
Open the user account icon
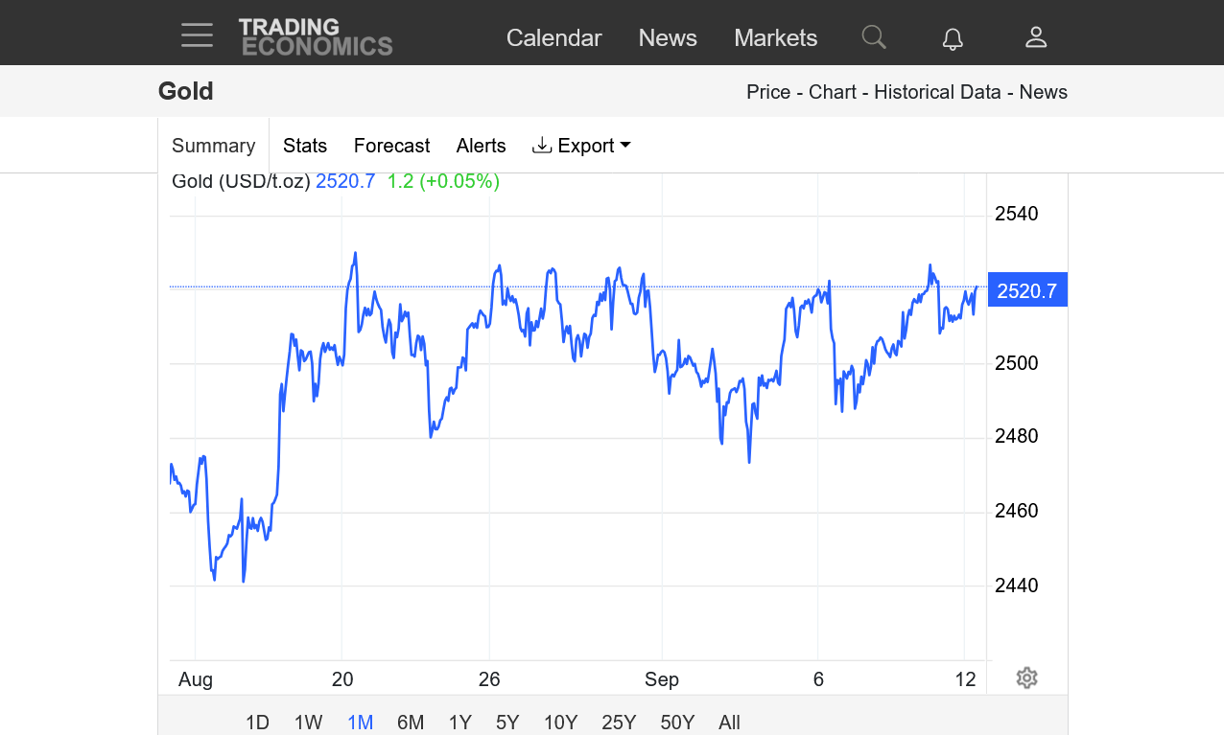tap(1035, 37)
